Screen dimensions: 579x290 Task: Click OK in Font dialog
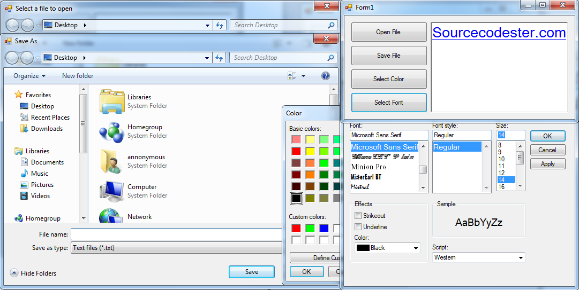point(547,136)
